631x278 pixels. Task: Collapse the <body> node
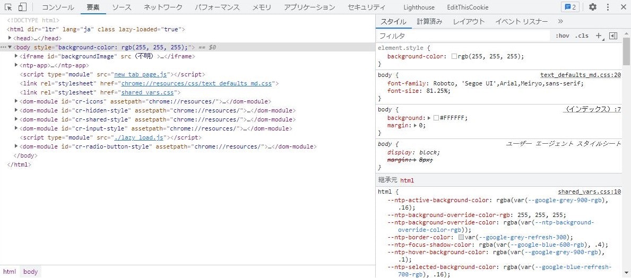click(10, 47)
